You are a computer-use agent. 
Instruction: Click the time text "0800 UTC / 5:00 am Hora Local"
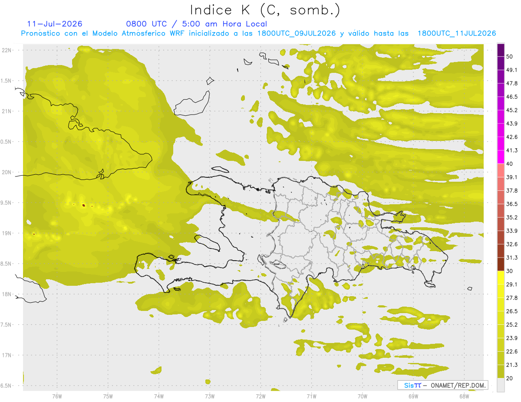[x=196, y=24]
